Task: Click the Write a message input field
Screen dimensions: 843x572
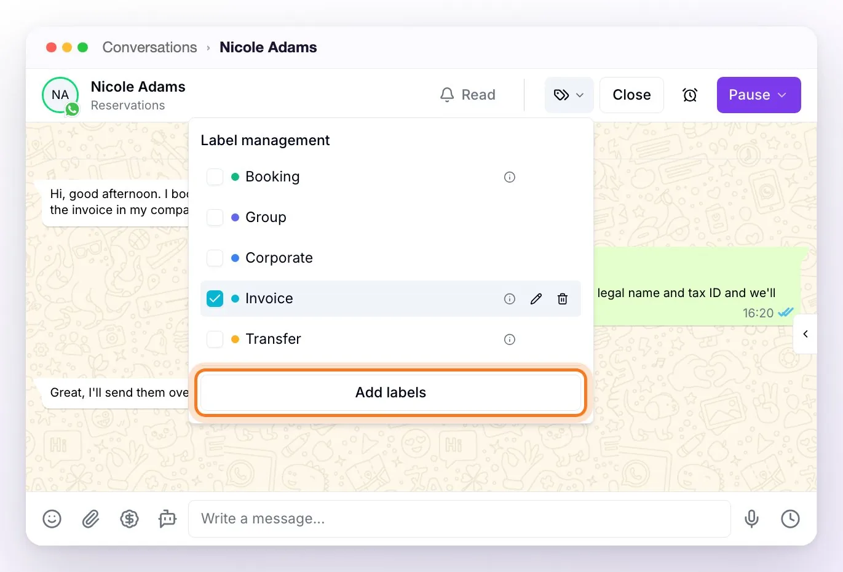Action: pos(459,518)
